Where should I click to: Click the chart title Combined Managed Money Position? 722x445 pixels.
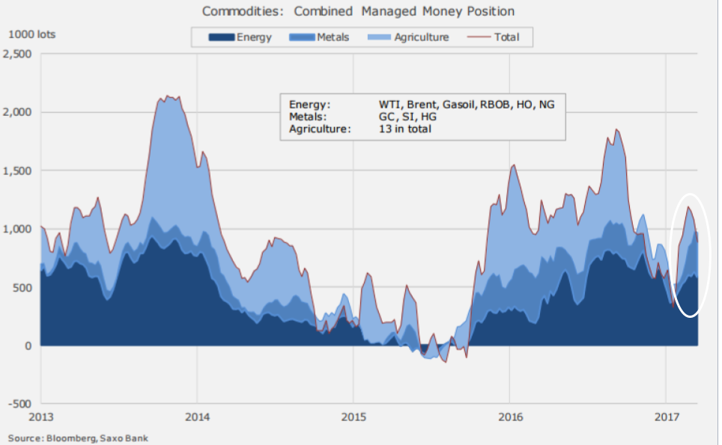358,11
